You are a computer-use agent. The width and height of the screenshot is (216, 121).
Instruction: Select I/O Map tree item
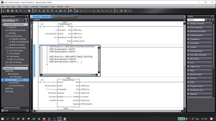point(12,33)
